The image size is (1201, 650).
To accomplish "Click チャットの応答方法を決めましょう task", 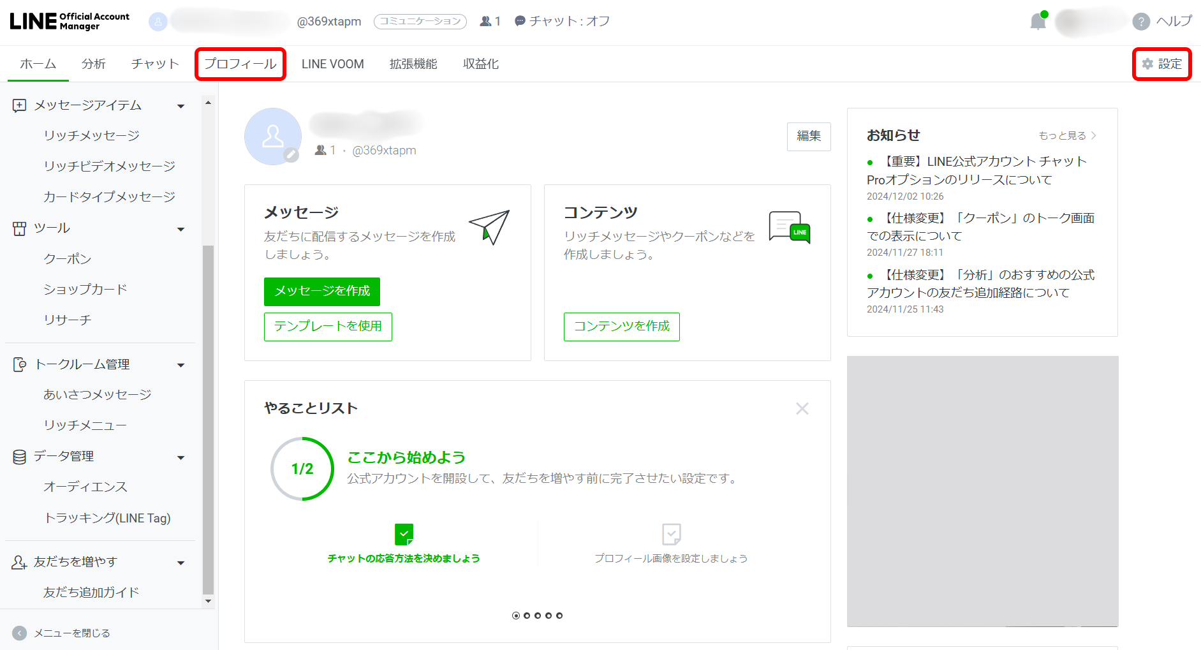I will click(404, 558).
